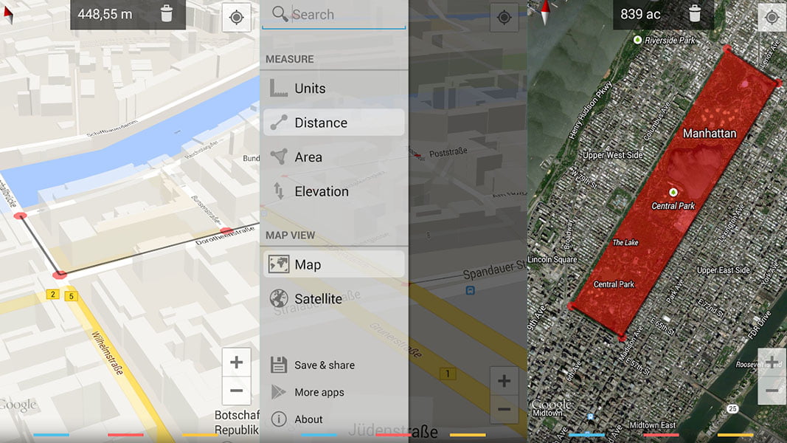Tap the Central Park green pin
The width and height of the screenshot is (787, 443).
click(x=673, y=192)
